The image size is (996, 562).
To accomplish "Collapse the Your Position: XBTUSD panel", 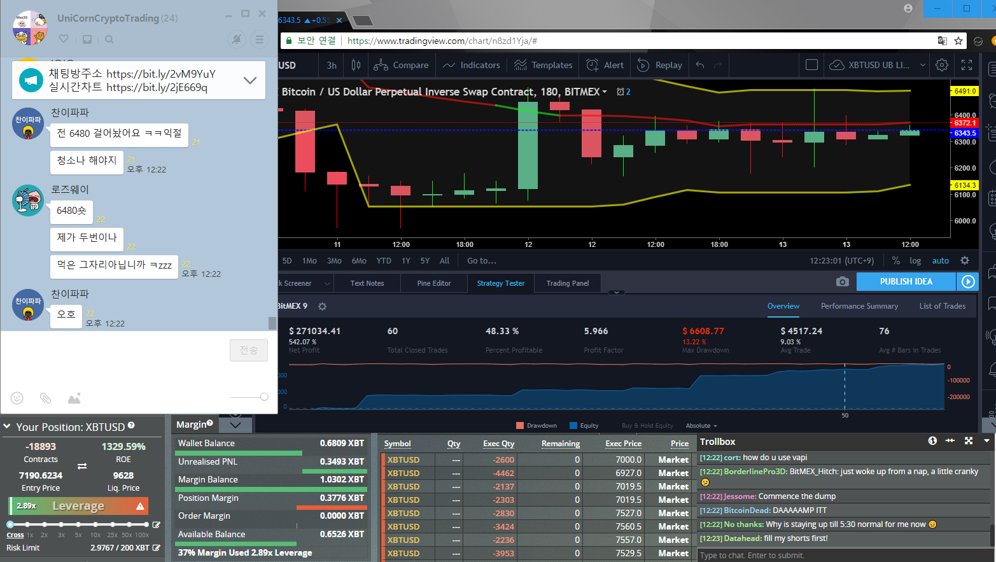I will click(7, 426).
